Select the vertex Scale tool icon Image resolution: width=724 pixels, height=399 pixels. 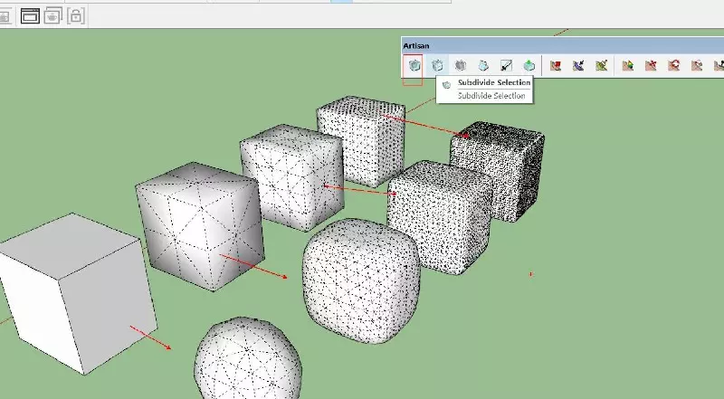tap(697, 65)
